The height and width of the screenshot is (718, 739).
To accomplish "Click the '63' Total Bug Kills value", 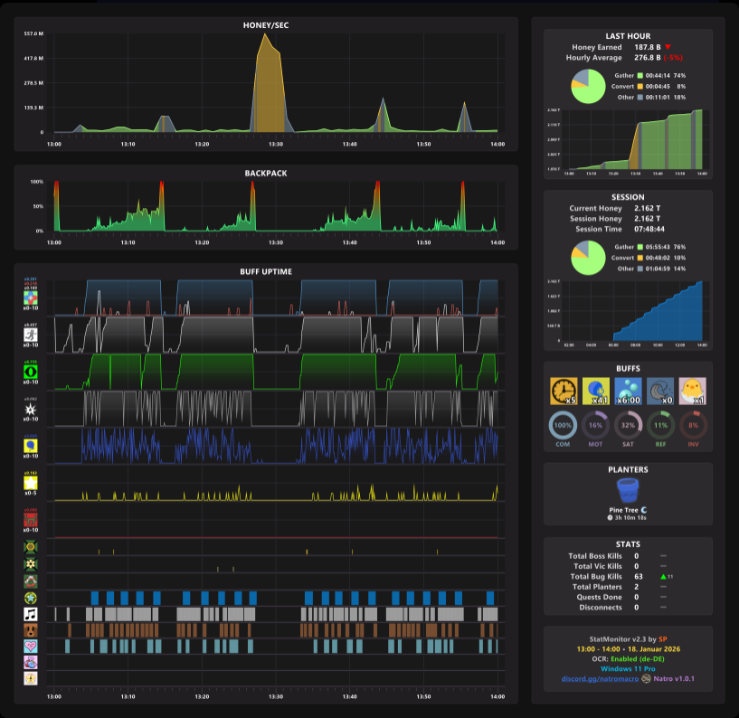I will 639,577.
